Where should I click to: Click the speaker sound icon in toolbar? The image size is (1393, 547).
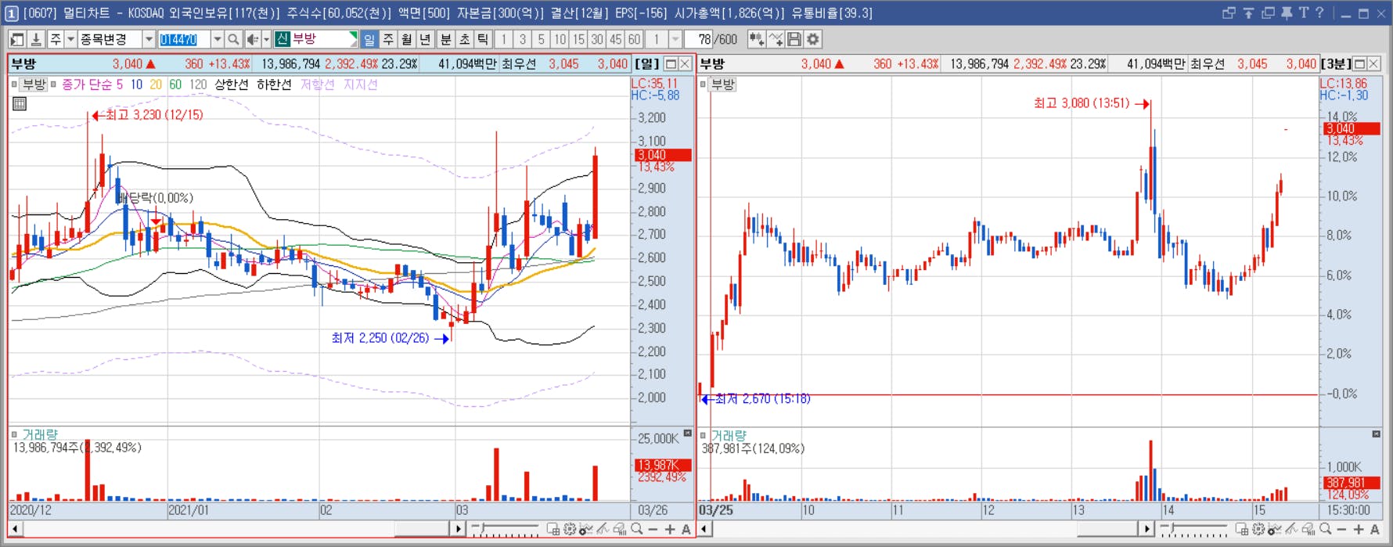point(252,39)
